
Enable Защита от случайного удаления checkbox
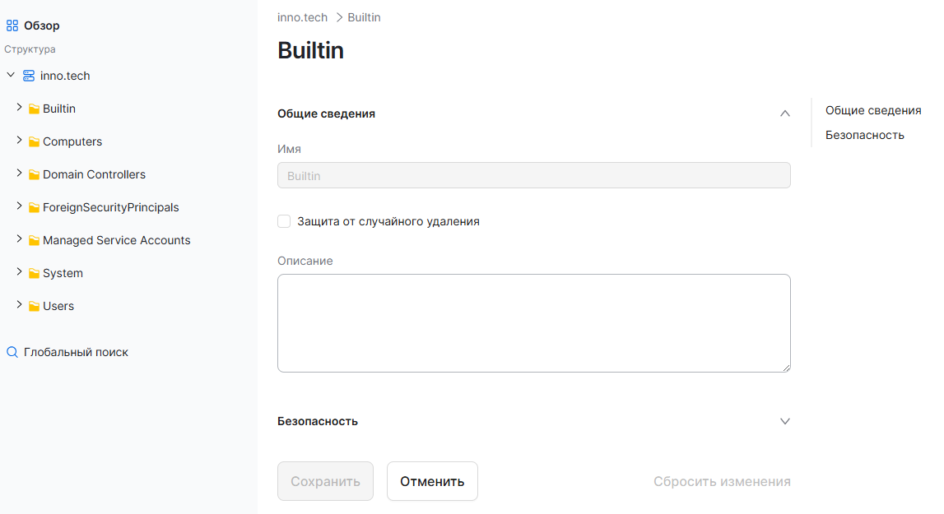click(x=284, y=221)
